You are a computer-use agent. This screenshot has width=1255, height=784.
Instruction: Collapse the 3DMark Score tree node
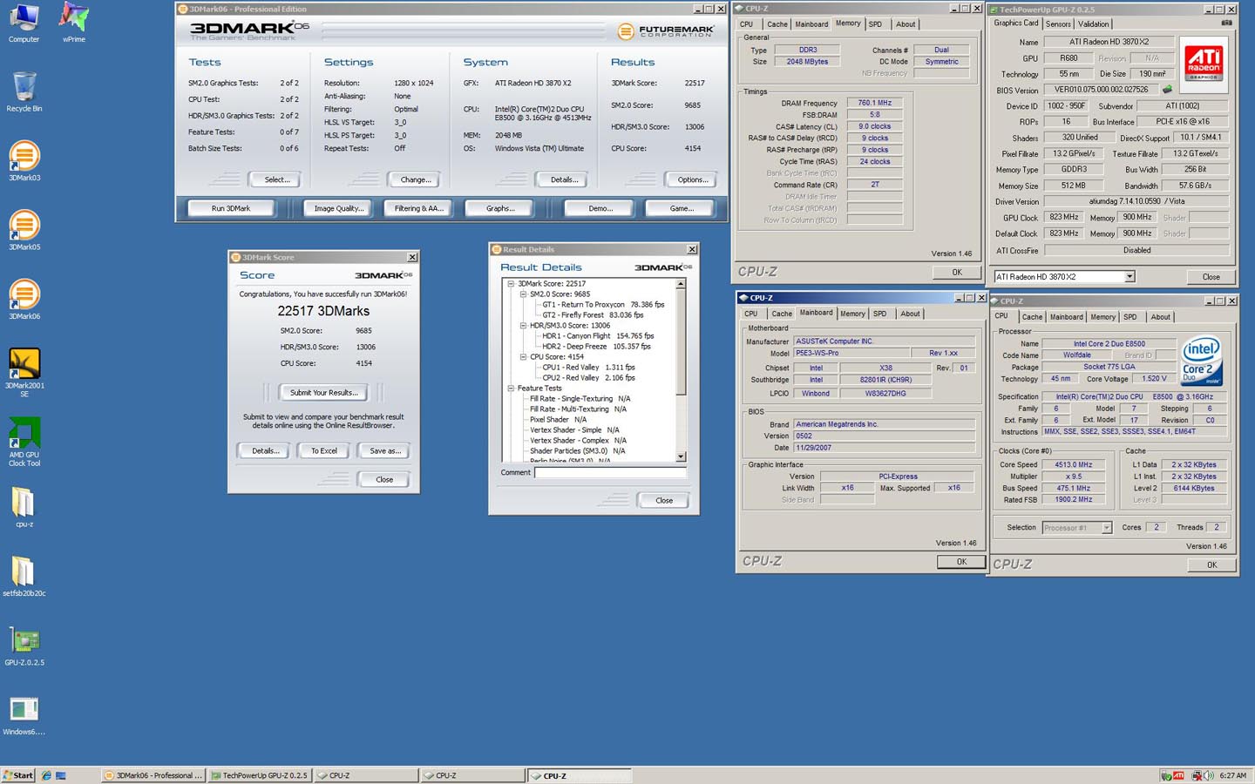(511, 284)
